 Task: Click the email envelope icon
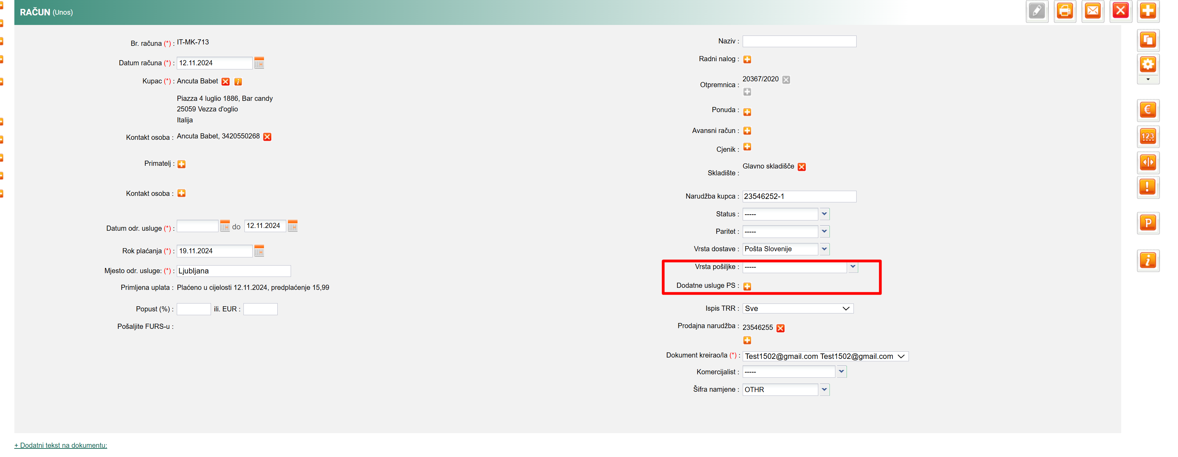tap(1093, 11)
